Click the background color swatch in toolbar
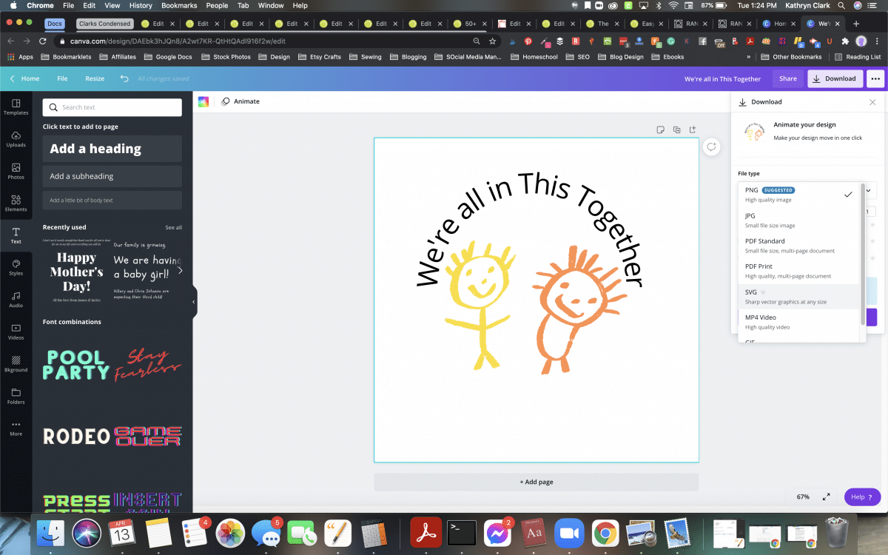 [x=203, y=101]
